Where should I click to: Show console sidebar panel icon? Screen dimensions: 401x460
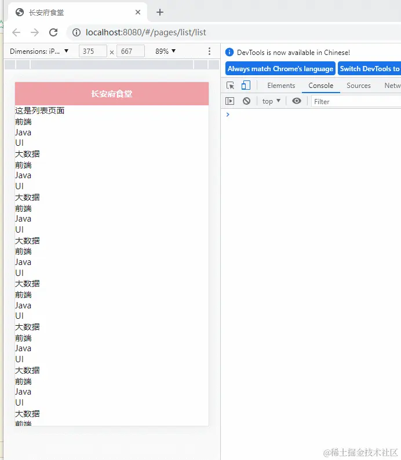click(x=229, y=101)
